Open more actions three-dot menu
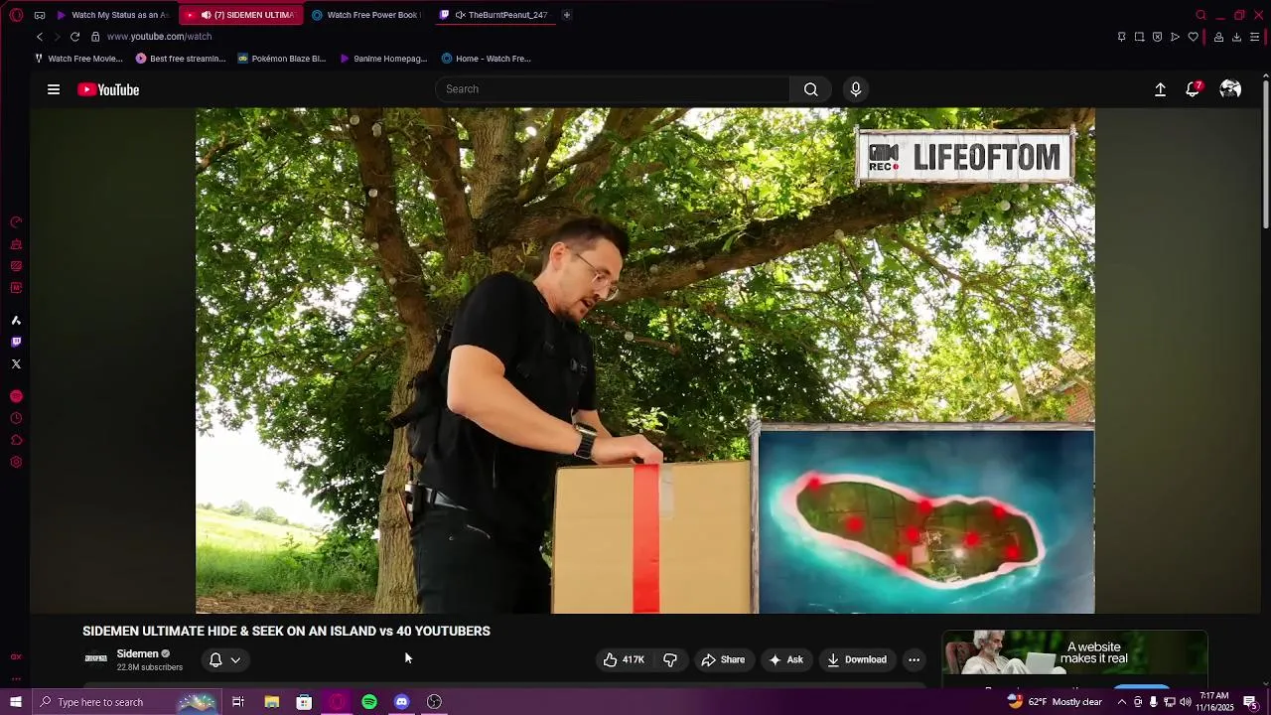The width and height of the screenshot is (1271, 715). coord(914,659)
